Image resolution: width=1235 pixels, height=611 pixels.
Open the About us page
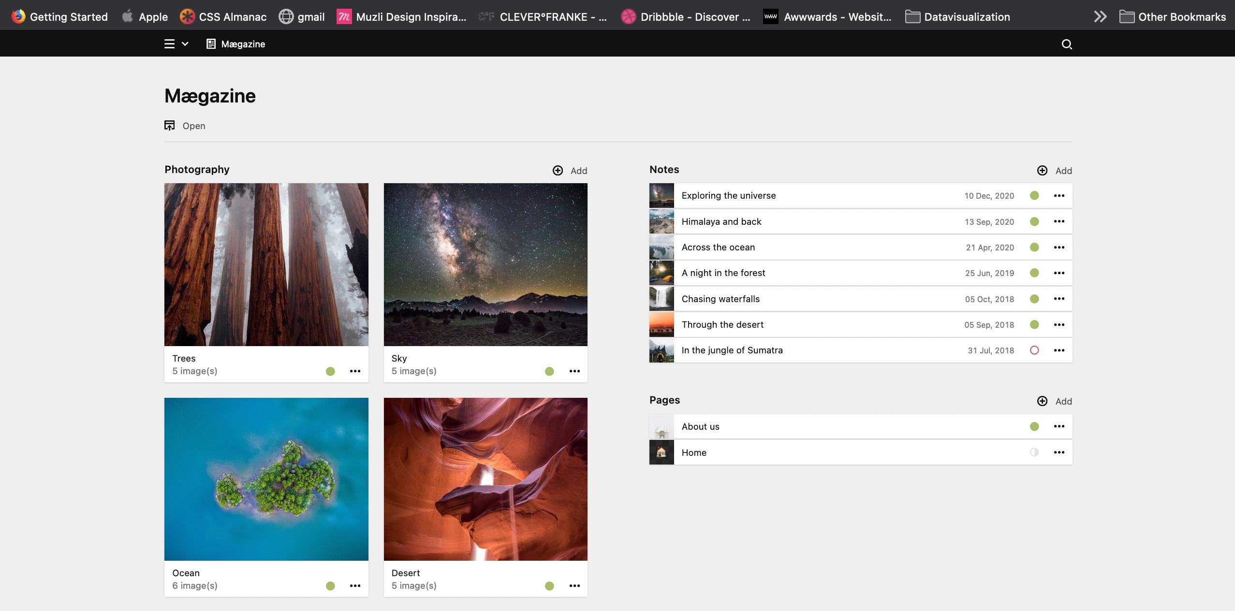tap(700, 426)
